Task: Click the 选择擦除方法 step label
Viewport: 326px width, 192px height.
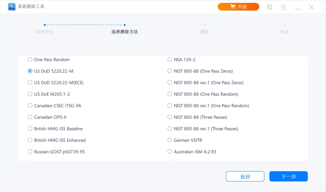Action: click(125, 32)
